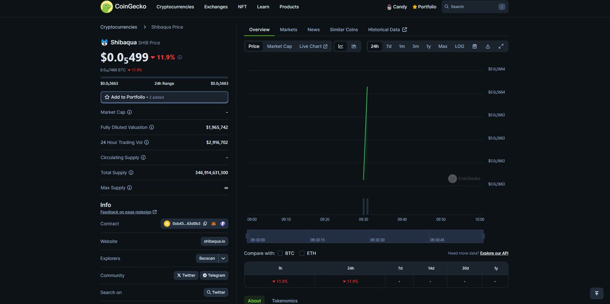Show 24 Hour Trading Vol info icon
610x304 pixels.
point(146,142)
